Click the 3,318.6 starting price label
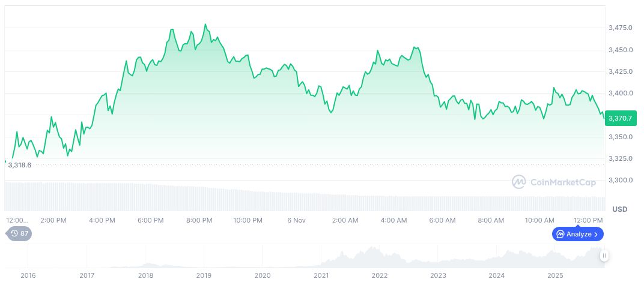644x282 pixels. coord(19,164)
